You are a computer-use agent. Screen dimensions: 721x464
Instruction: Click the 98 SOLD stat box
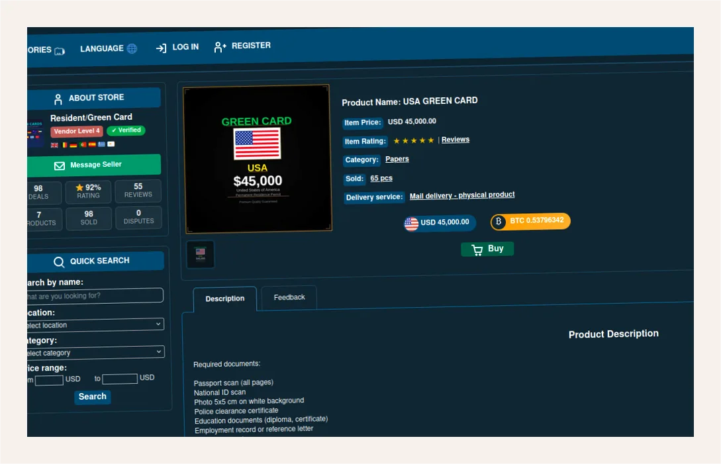coord(89,218)
